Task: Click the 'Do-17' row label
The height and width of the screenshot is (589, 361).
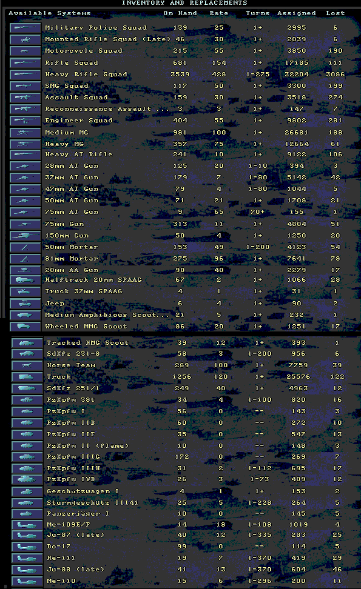Action: tap(59, 547)
